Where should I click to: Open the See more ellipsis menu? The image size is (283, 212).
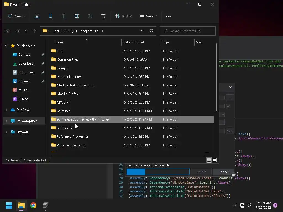(168, 16)
